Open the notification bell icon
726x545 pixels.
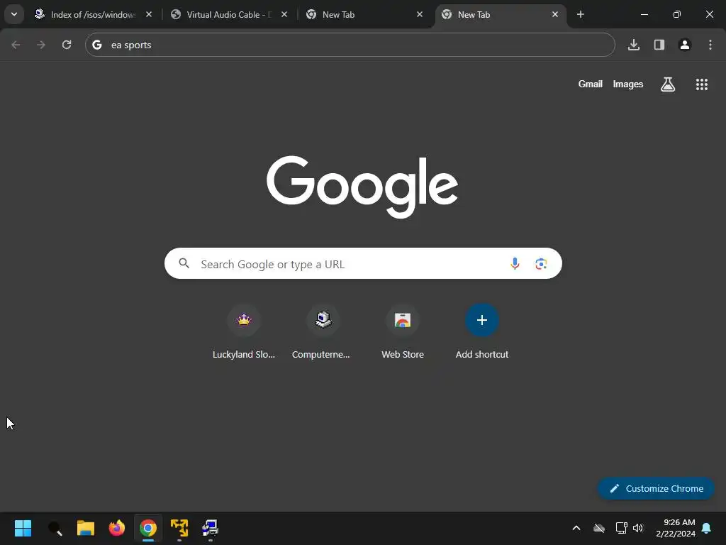tap(707, 528)
